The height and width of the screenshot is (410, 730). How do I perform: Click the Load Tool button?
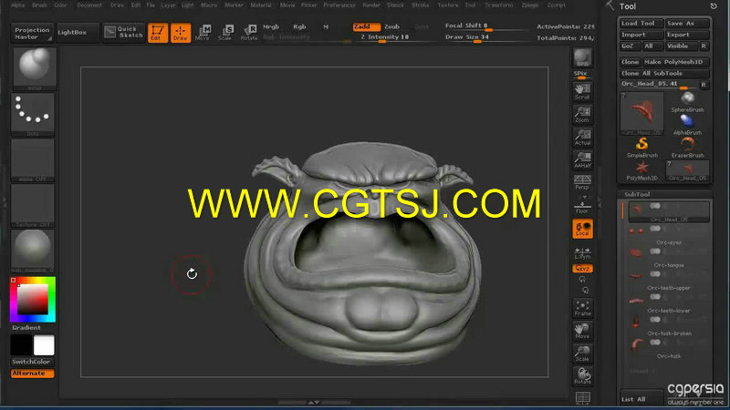tap(641, 24)
